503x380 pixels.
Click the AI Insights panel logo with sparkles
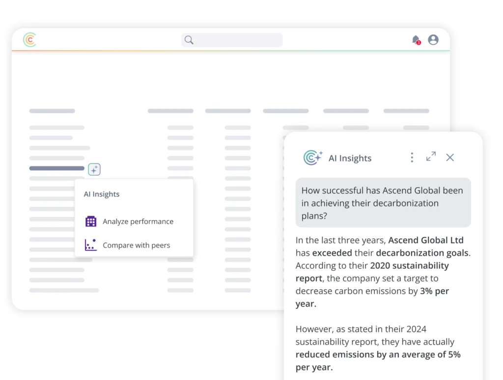[x=313, y=158]
